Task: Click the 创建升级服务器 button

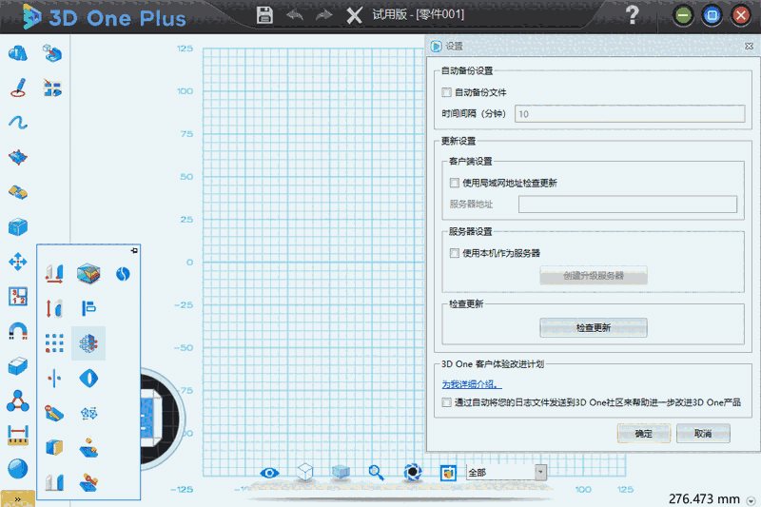Action: tap(593, 276)
